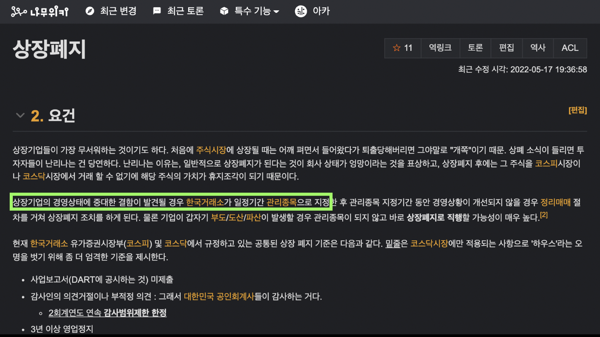Follow the 주식시장 link
Image resolution: width=600 pixels, height=337 pixels.
tap(211, 150)
